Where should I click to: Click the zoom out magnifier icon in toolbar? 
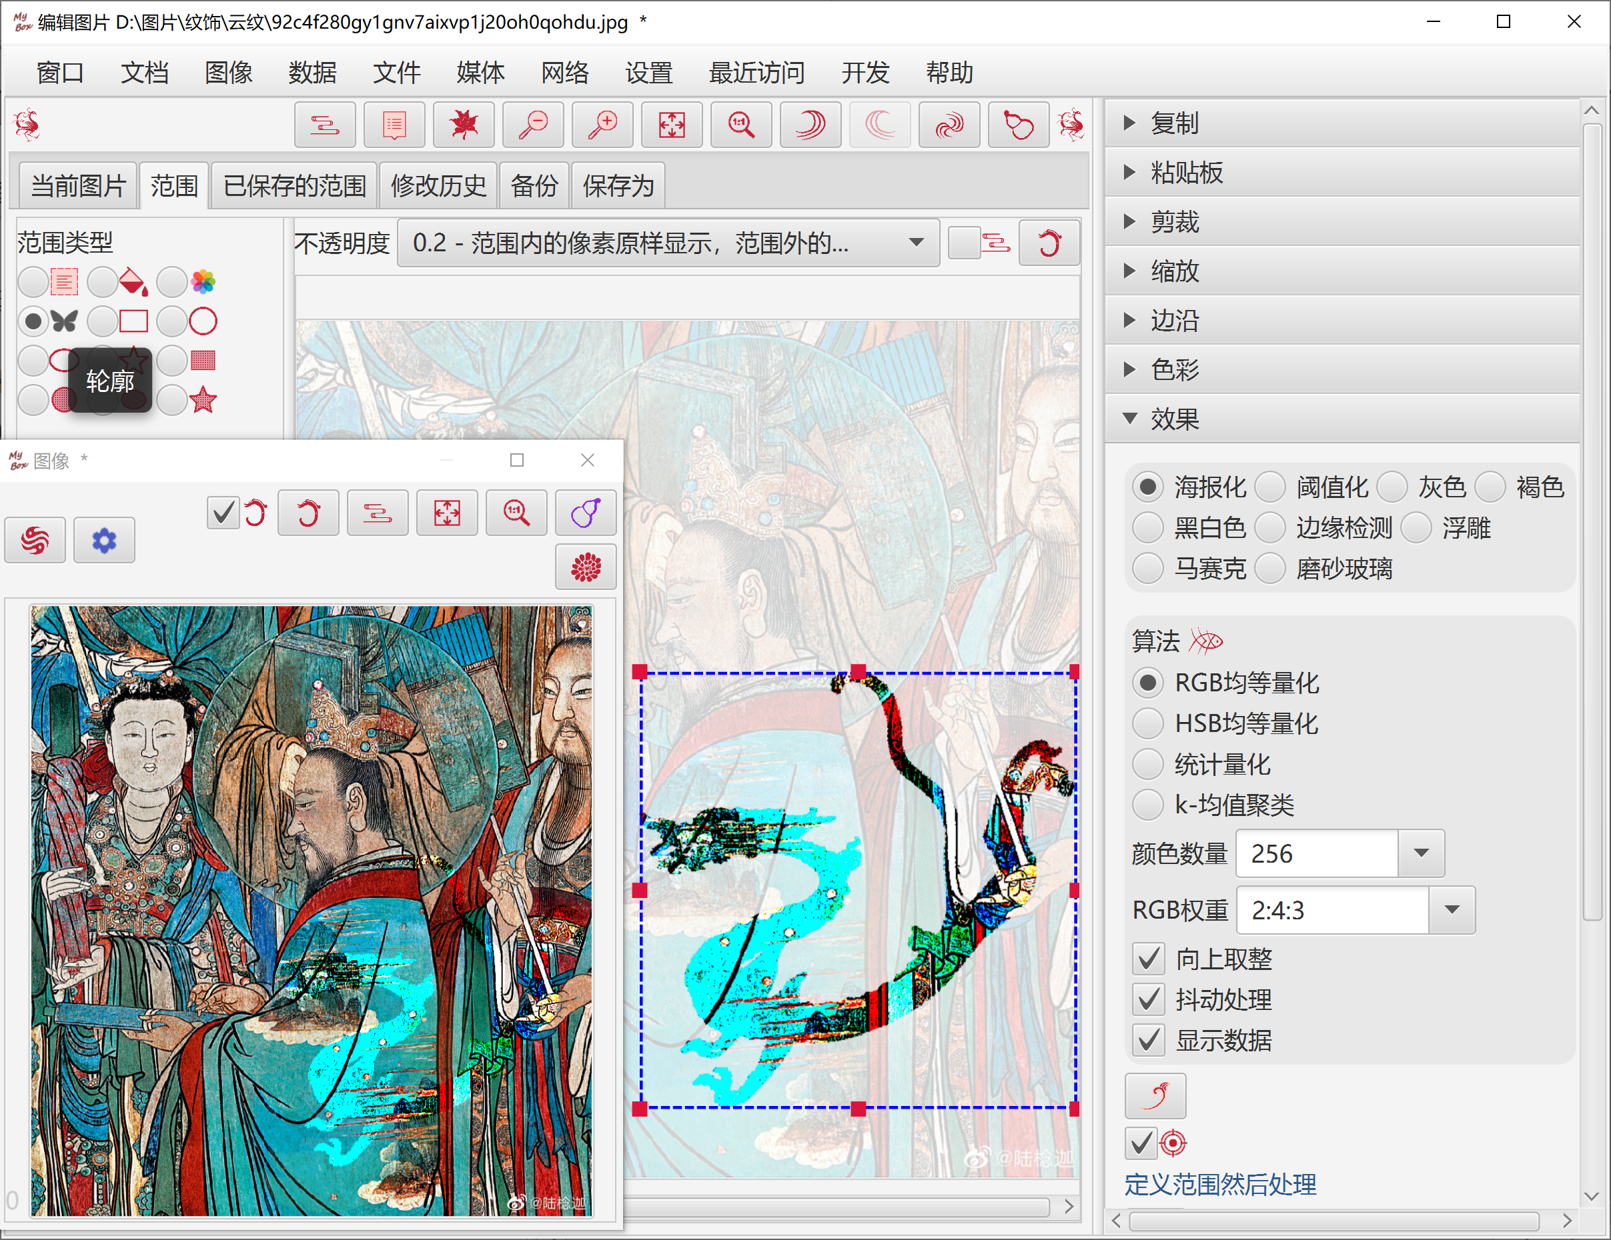[x=533, y=125]
